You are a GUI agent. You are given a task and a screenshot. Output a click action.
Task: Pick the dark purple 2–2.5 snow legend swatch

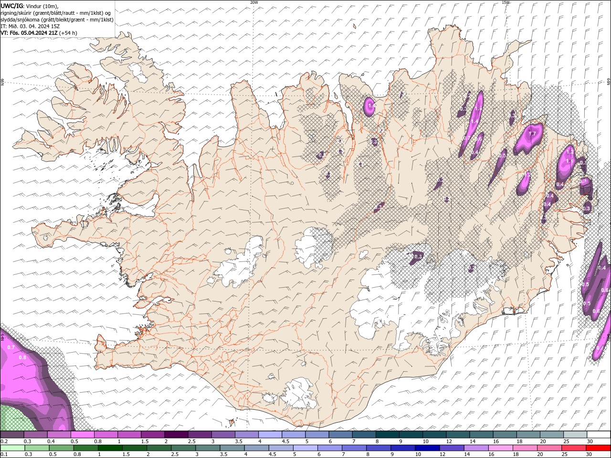tap(176, 435)
